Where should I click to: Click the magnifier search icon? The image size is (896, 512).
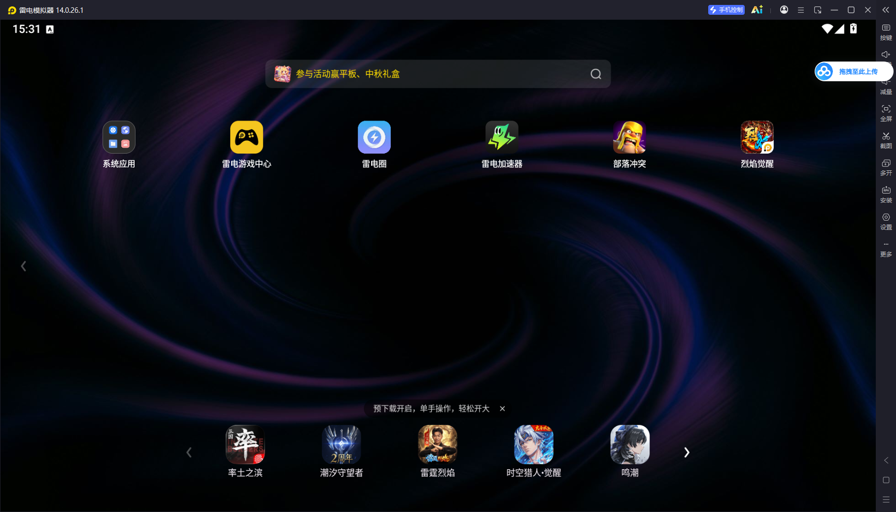pos(596,74)
